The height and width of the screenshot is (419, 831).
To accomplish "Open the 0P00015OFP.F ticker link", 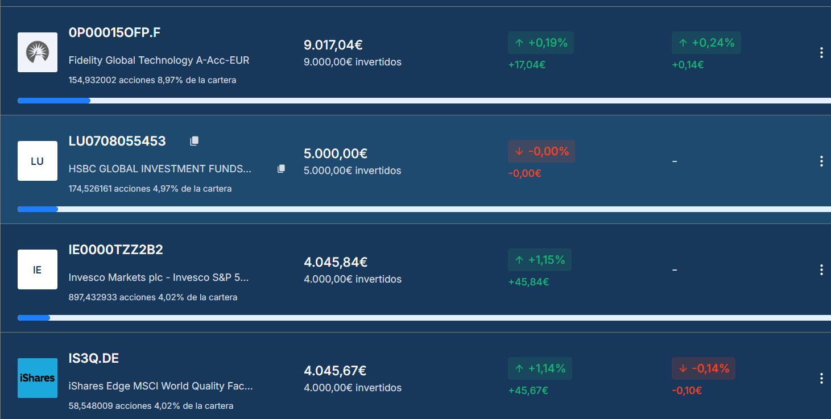I will point(114,32).
